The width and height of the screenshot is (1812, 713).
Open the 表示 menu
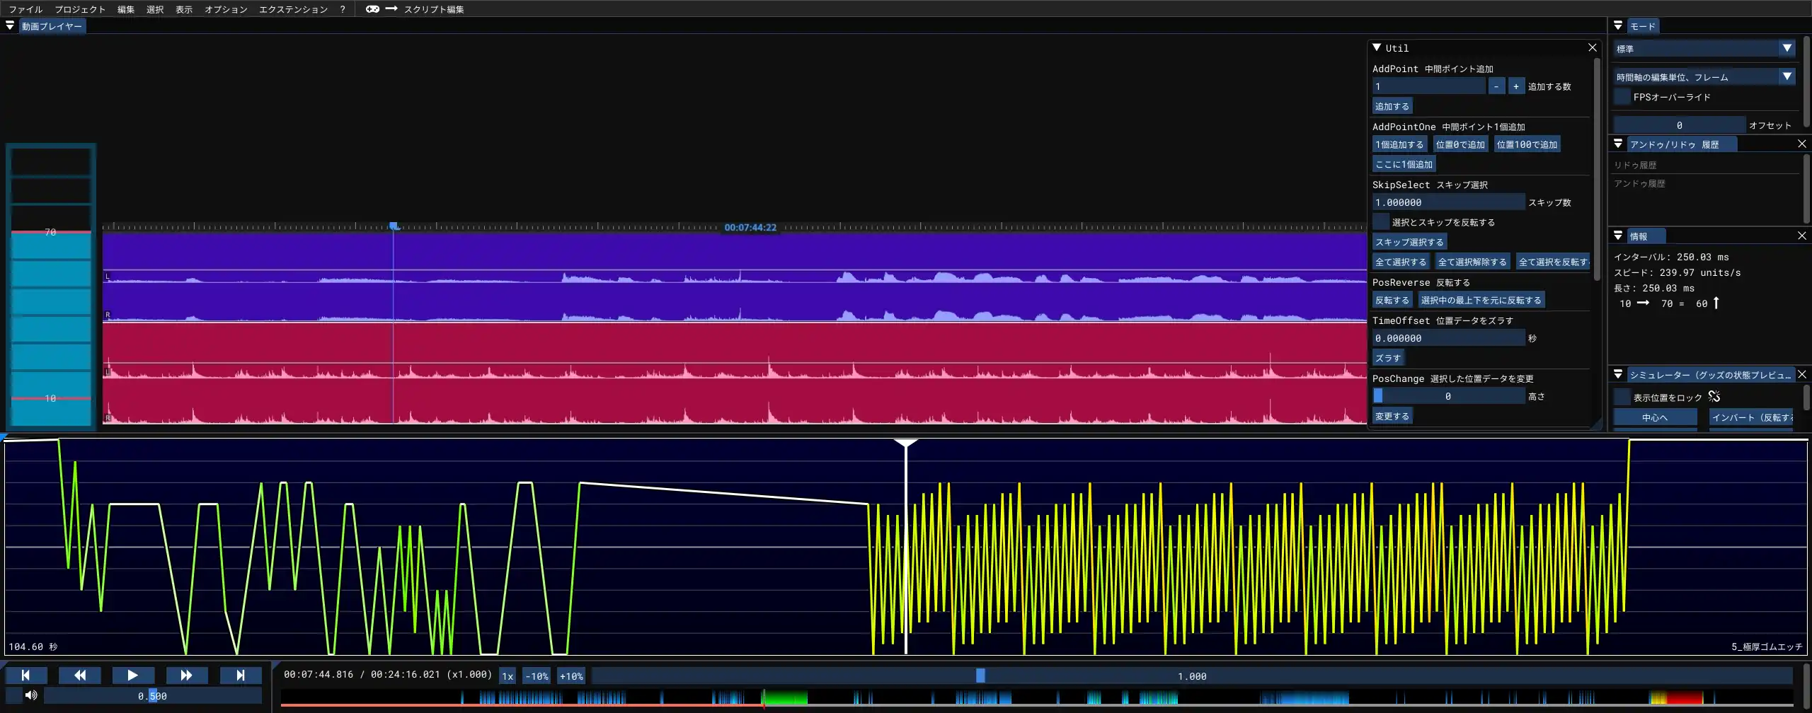point(184,9)
